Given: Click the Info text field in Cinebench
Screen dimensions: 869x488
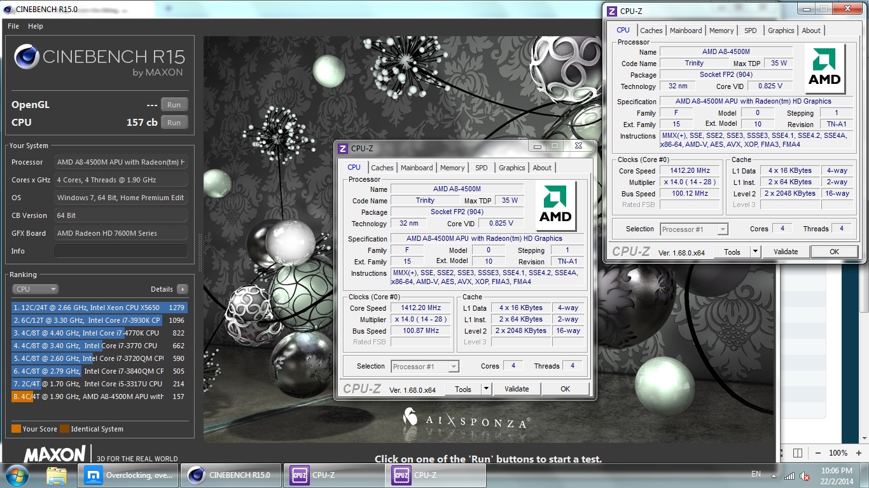Looking at the screenshot, I should tap(121, 251).
